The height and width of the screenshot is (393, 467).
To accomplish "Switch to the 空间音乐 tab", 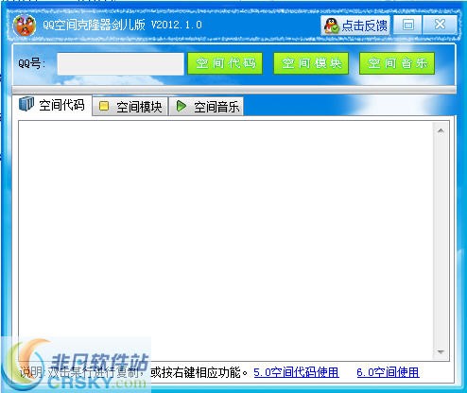I will (206, 107).
